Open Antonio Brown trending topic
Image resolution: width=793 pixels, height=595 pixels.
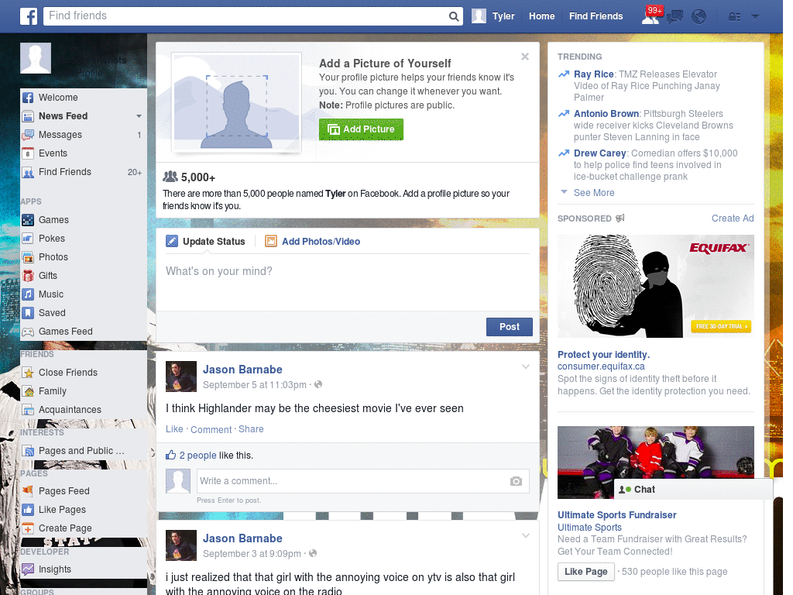coord(606,114)
